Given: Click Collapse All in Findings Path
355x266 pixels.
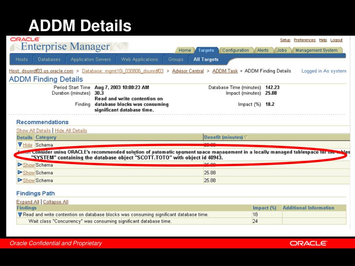Looking at the screenshot, I should (x=56, y=202).
